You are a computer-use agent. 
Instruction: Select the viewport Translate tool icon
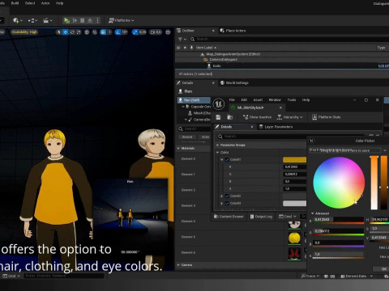[x=66, y=32]
